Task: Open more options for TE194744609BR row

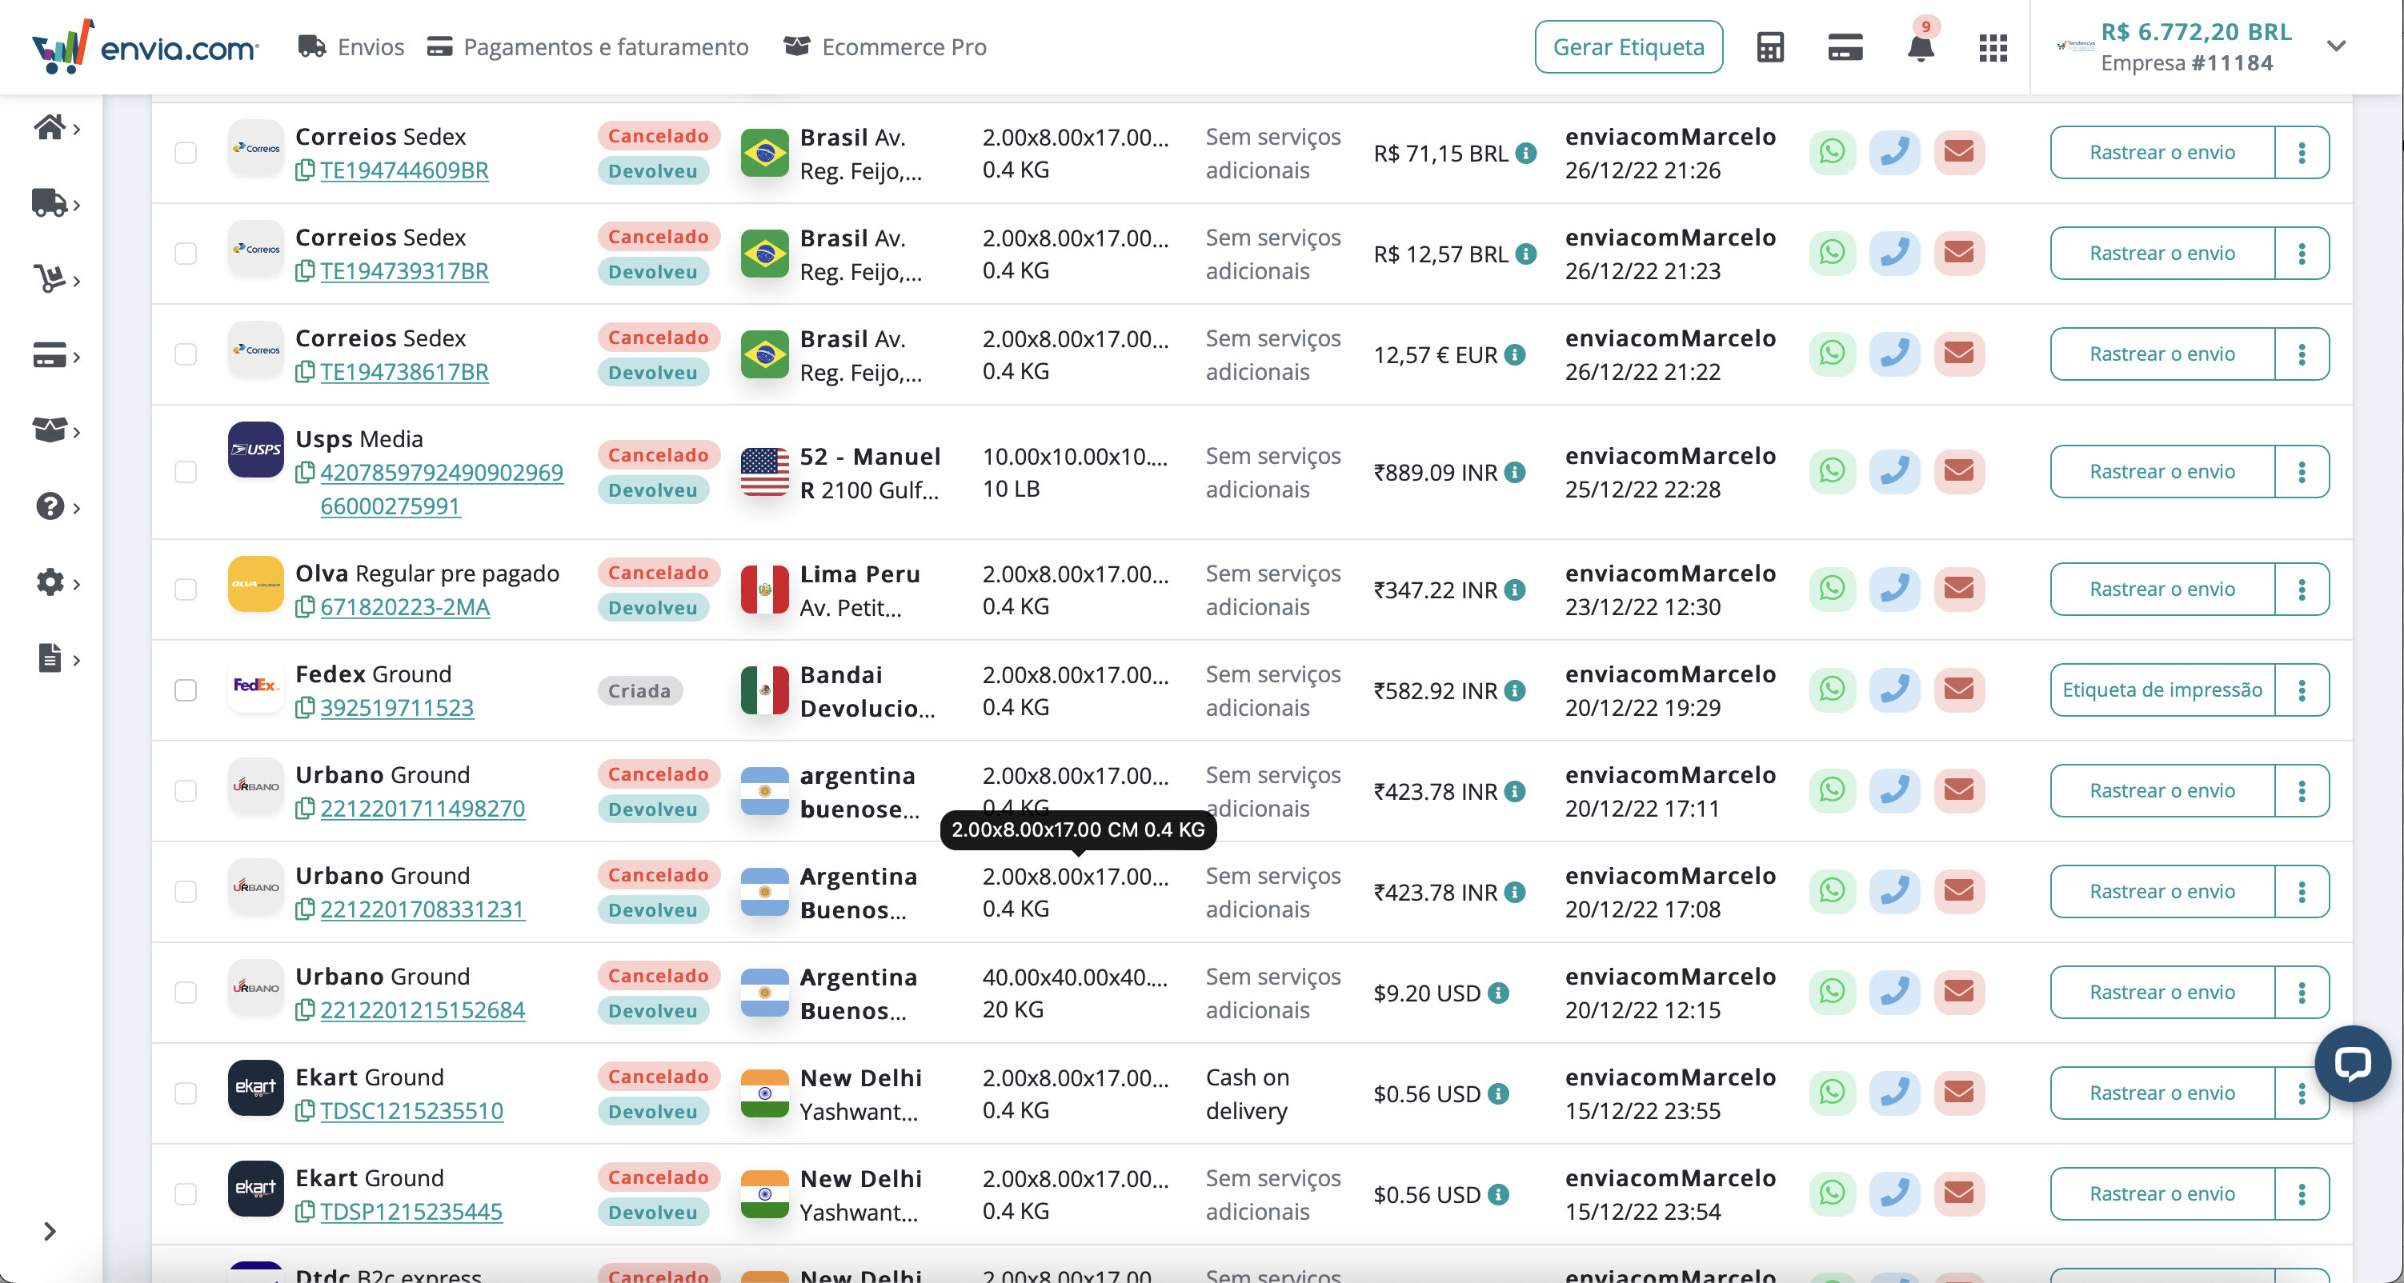Action: (x=2302, y=152)
